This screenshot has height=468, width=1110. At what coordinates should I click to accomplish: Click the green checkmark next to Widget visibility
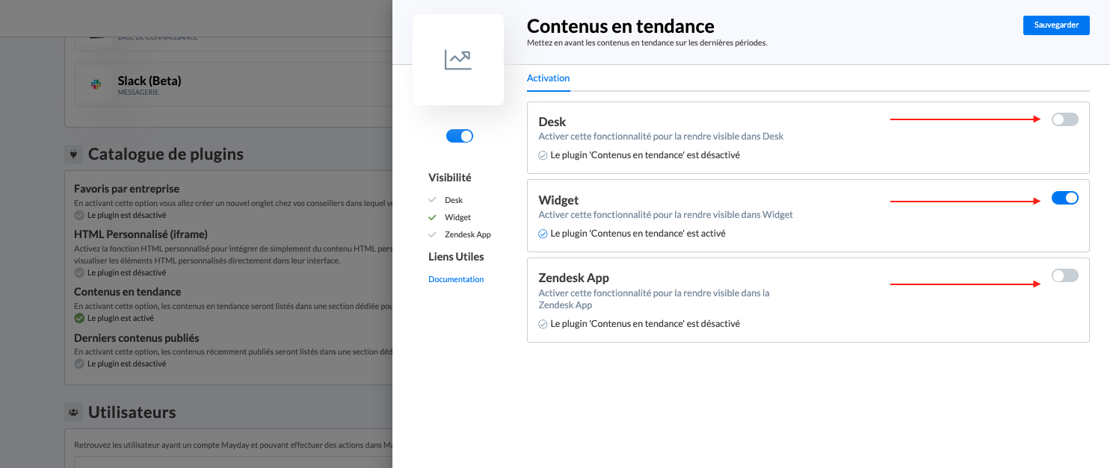(x=432, y=217)
